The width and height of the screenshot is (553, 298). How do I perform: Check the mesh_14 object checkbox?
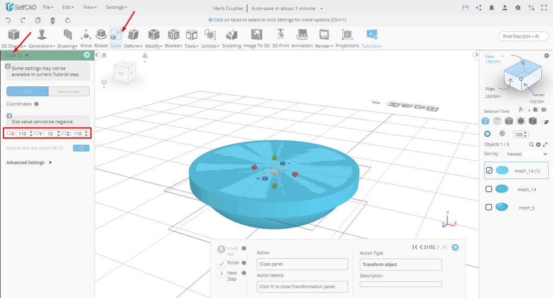489,189
